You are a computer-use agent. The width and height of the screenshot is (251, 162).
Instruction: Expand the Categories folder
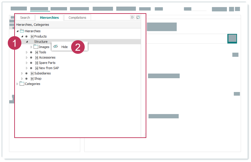(x=17, y=84)
